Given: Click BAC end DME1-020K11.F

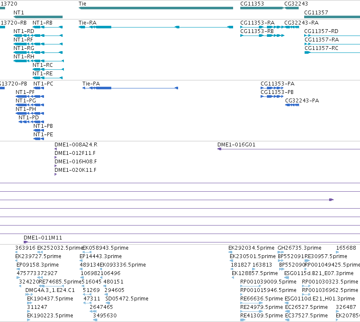Looking at the screenshot, I should coord(55,174).
